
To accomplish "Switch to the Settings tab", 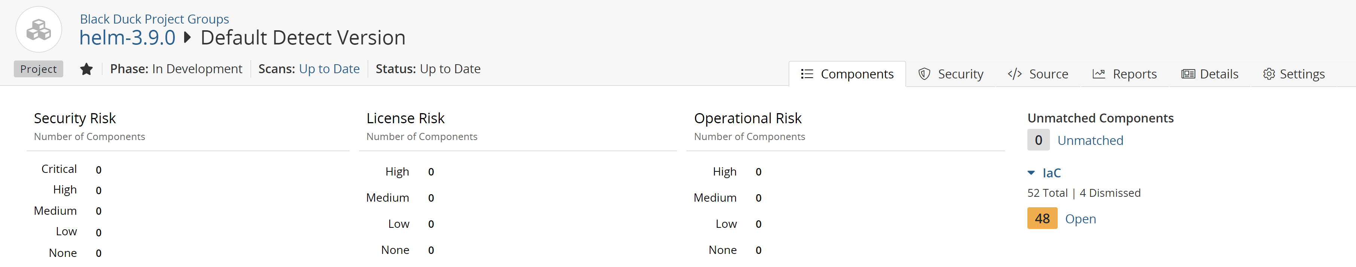I will click(1294, 74).
